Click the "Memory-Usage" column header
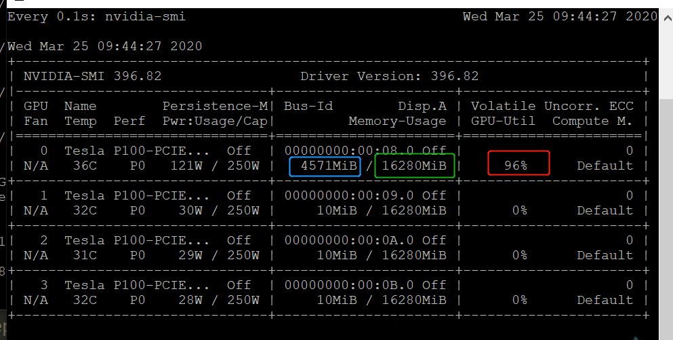This screenshot has width=673, height=340. click(x=397, y=121)
